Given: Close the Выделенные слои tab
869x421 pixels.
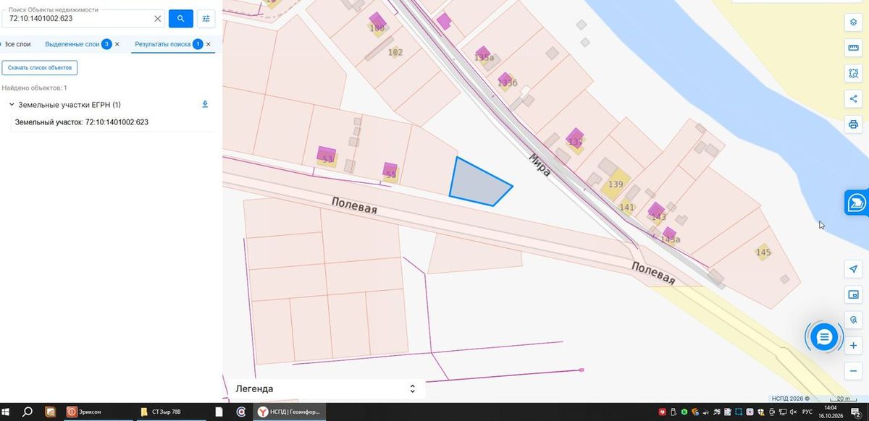Looking at the screenshot, I should click(117, 44).
